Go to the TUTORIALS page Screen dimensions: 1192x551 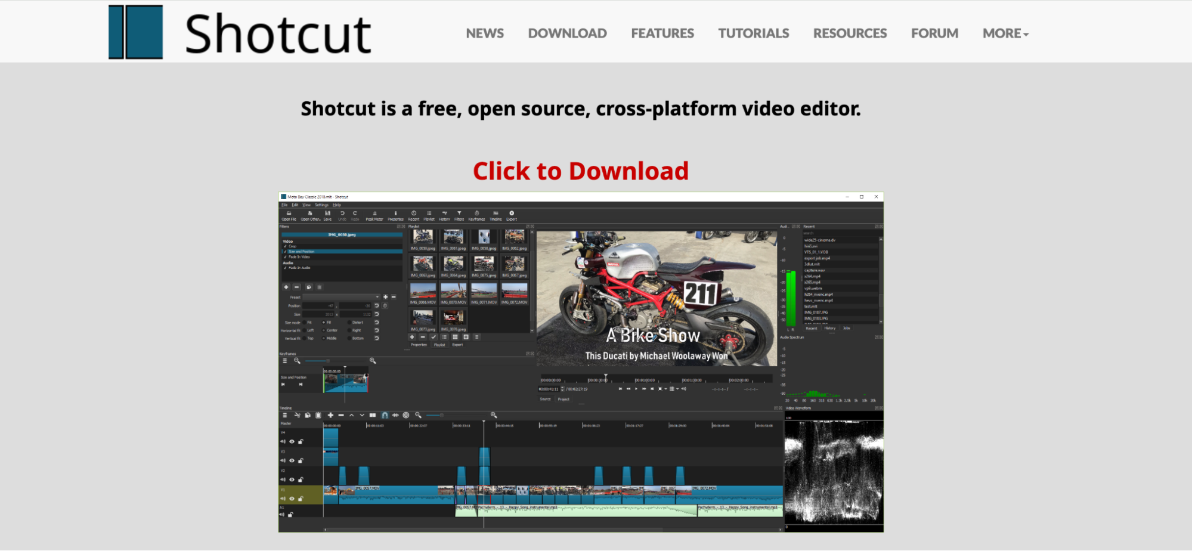(753, 33)
